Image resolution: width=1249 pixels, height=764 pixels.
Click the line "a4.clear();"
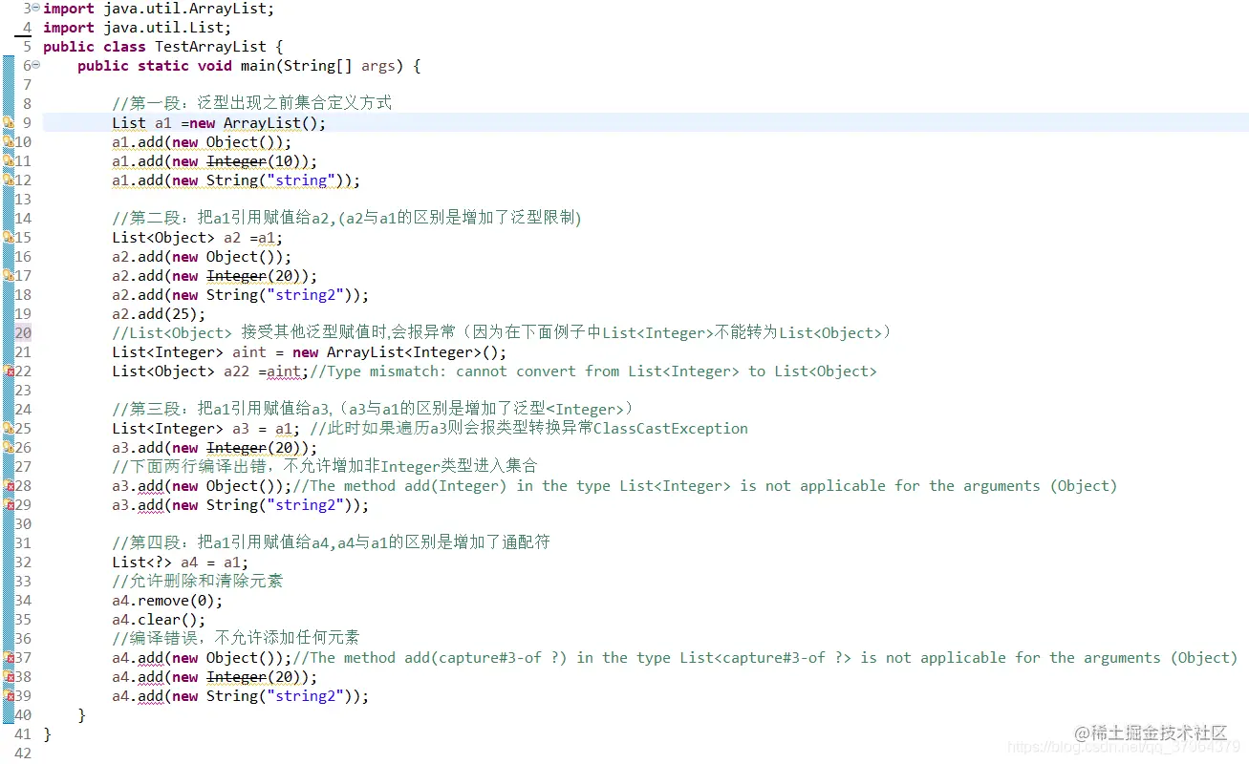[159, 620]
